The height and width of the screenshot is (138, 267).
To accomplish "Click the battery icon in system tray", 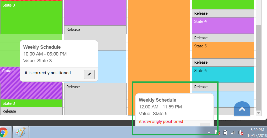I will pyautogui.click(x=225, y=133).
